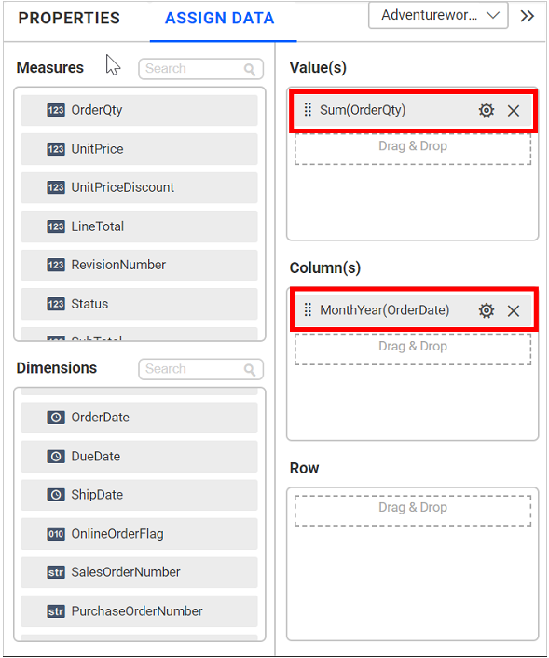
Task: Click the Measures search field
Action: coord(200,69)
